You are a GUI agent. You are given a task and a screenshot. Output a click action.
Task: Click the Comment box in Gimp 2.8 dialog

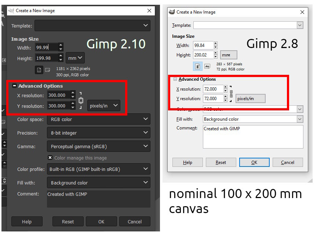[x=253, y=136]
